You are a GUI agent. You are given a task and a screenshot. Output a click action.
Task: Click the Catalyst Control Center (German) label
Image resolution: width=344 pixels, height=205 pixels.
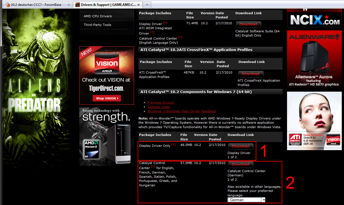click(x=247, y=173)
